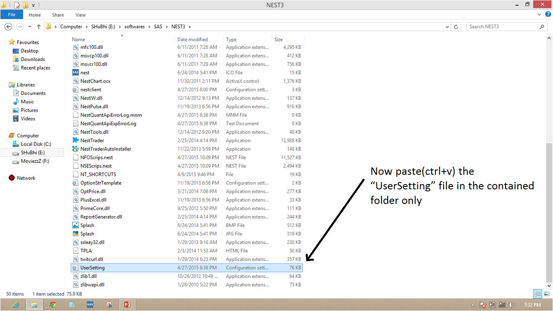Select NestQuantApiExpErrorLog text document
Screen dimensions: 553x311
coord(108,124)
